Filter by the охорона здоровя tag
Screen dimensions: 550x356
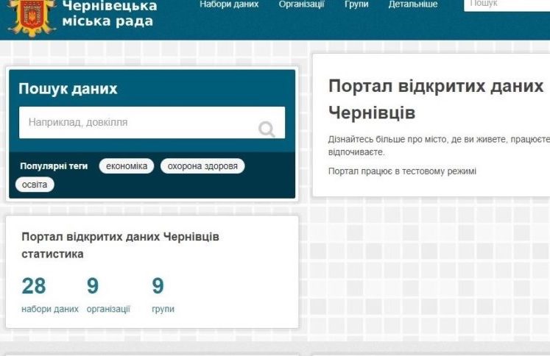click(202, 166)
